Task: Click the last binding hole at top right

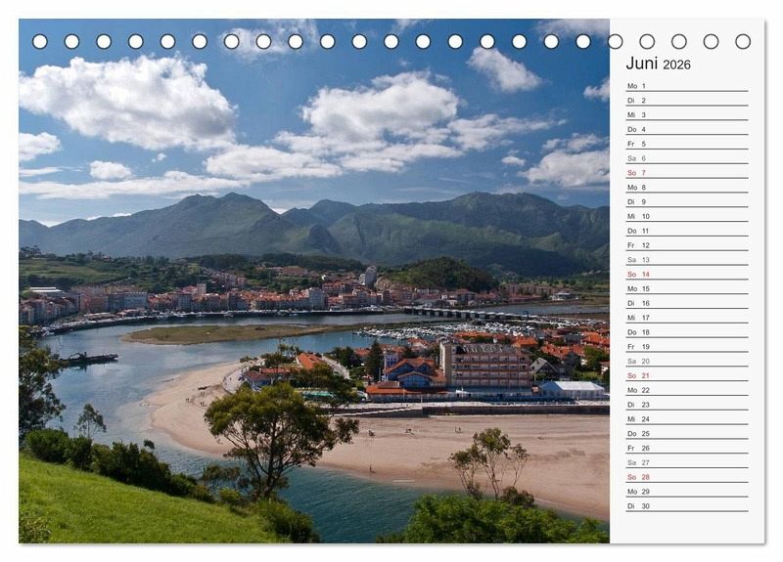Action: [743, 41]
